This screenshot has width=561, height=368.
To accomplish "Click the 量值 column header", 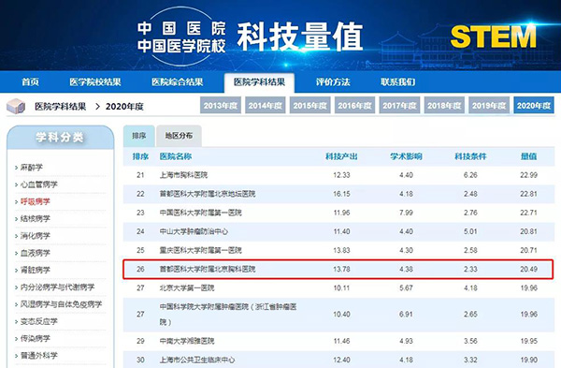I will [529, 156].
